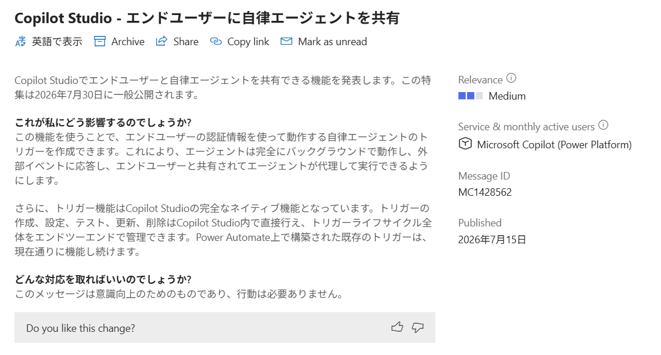Click the Medium relevance bar indicator
This screenshot has height=355, width=661.
[471, 96]
